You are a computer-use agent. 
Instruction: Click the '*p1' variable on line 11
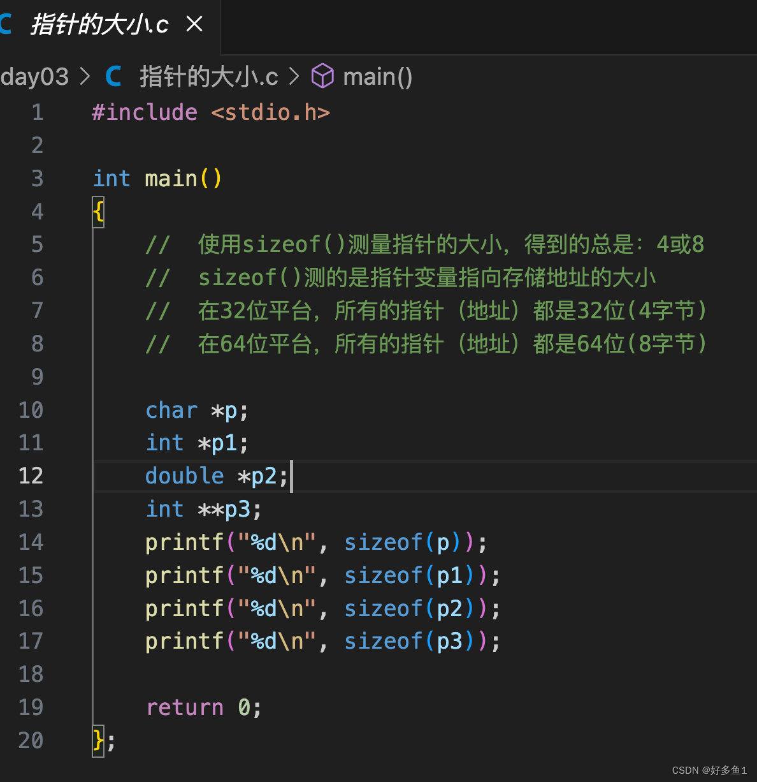coord(217,443)
